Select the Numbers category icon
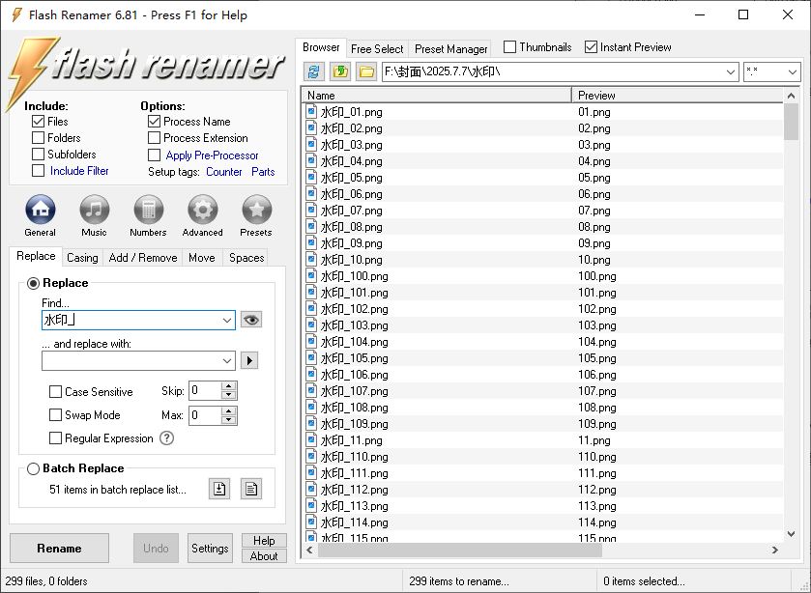The height and width of the screenshot is (593, 811). point(148,209)
